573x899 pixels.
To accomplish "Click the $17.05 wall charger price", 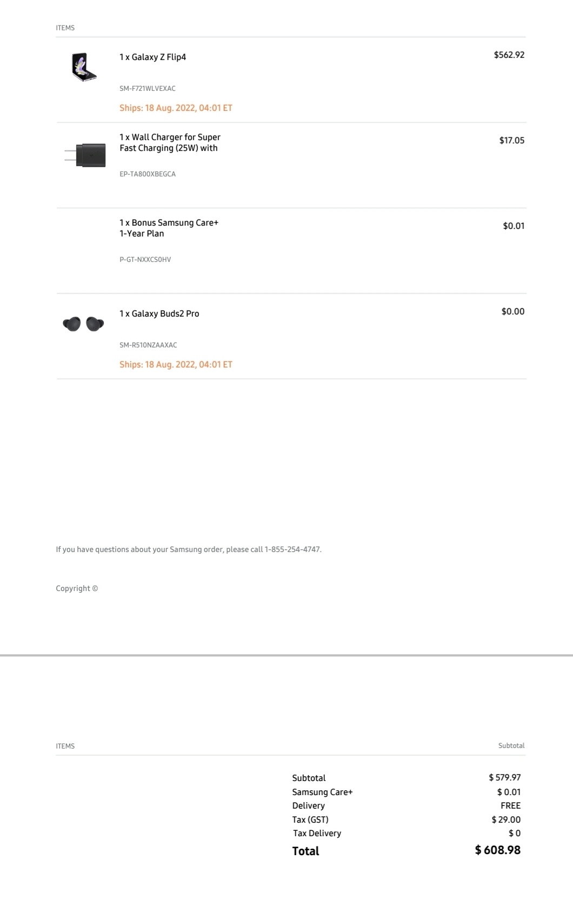I will point(512,140).
